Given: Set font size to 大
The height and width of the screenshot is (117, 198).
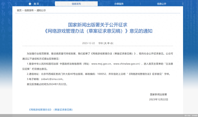Looking at the screenshot, I should coord(105,43).
